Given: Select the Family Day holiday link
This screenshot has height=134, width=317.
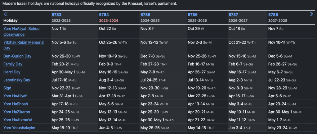Looking at the screenshot, I should pyautogui.click(x=13, y=64).
